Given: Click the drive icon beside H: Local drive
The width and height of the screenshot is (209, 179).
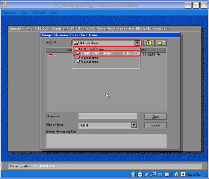Looking at the screenshot, I should [77, 58].
